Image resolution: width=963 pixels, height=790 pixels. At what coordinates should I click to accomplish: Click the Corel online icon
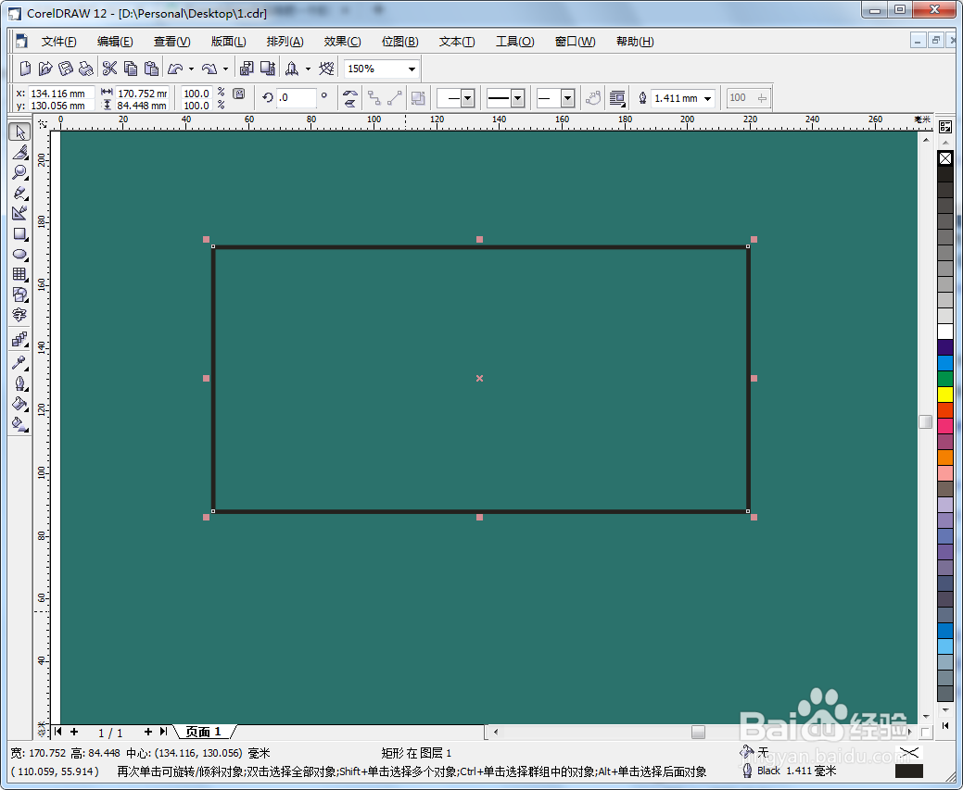coord(327,69)
